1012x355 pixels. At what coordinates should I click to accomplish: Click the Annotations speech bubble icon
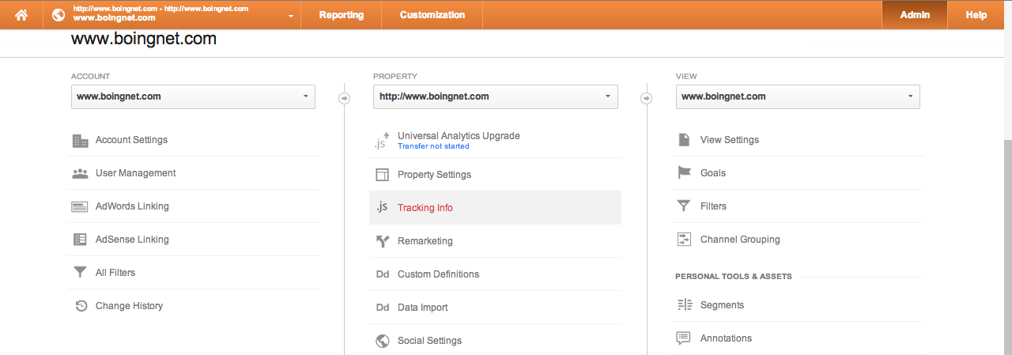(684, 338)
